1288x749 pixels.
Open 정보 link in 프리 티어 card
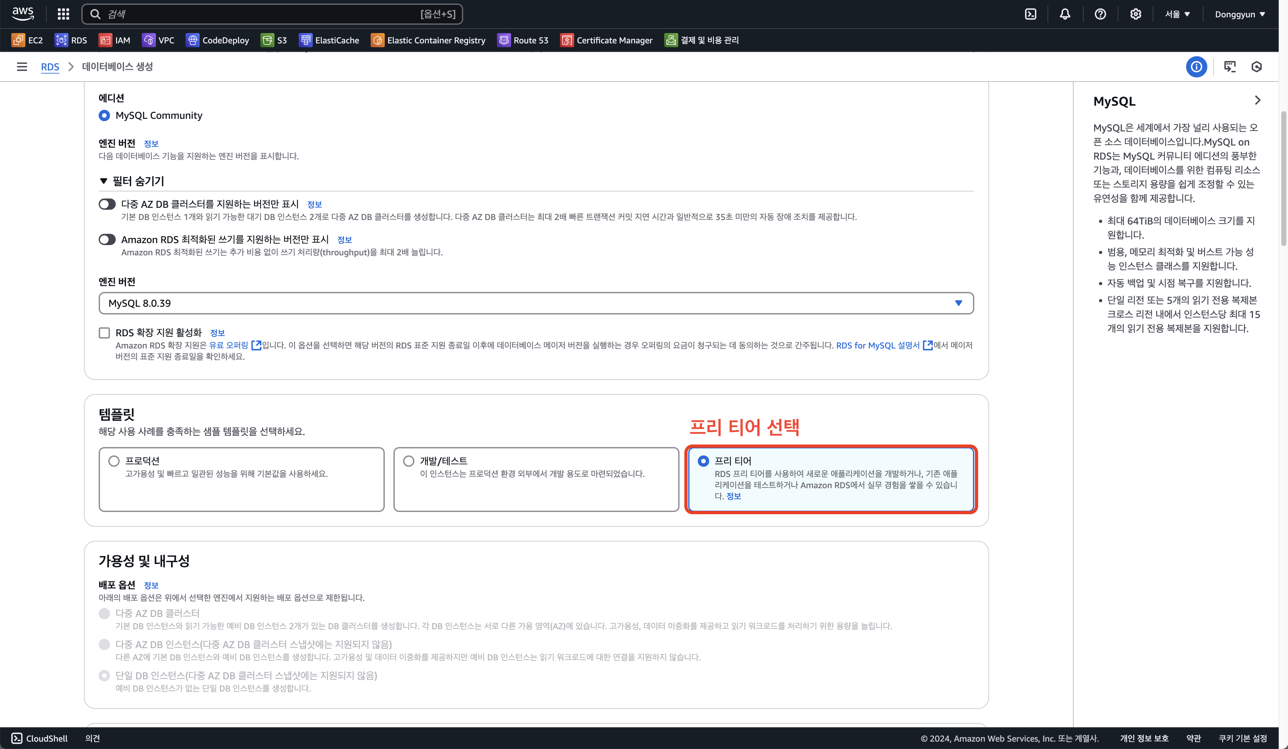[734, 496]
